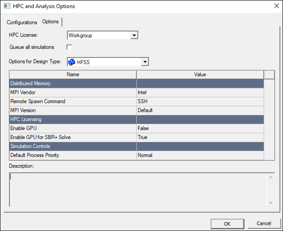
Task: Click the Intel value for MPI Vendor
Action: click(x=200, y=92)
